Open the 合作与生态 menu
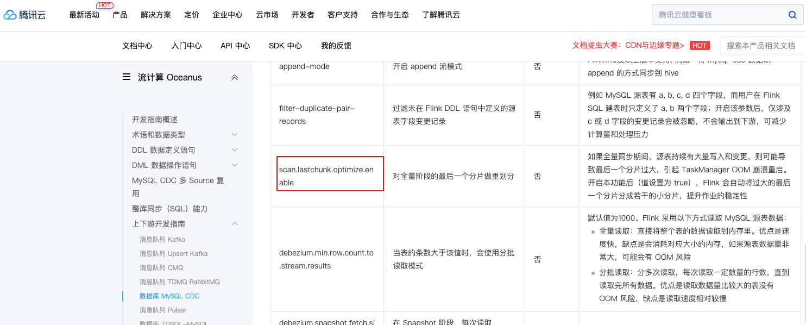806x325 pixels. click(x=390, y=15)
